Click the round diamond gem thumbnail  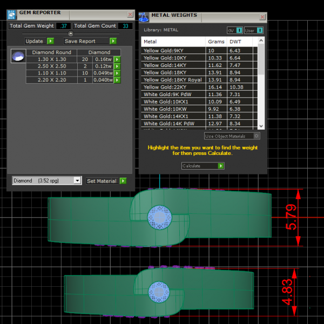tap(18, 56)
